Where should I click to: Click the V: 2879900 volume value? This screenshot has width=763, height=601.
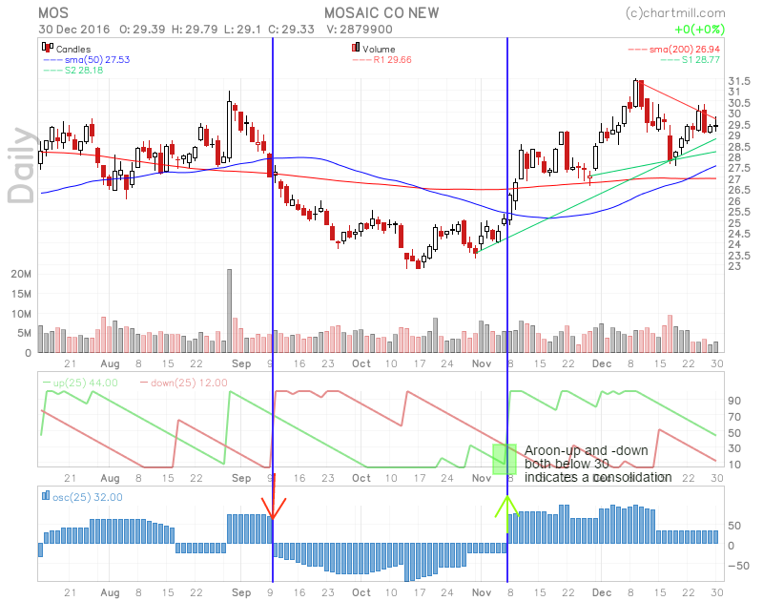pos(360,30)
